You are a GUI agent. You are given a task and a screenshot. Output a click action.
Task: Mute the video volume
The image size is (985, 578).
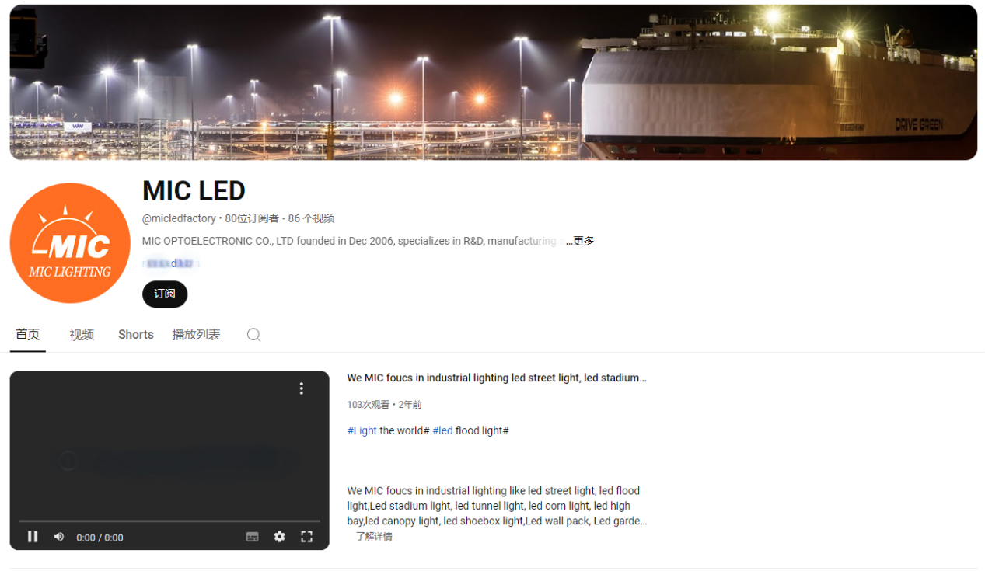click(58, 537)
